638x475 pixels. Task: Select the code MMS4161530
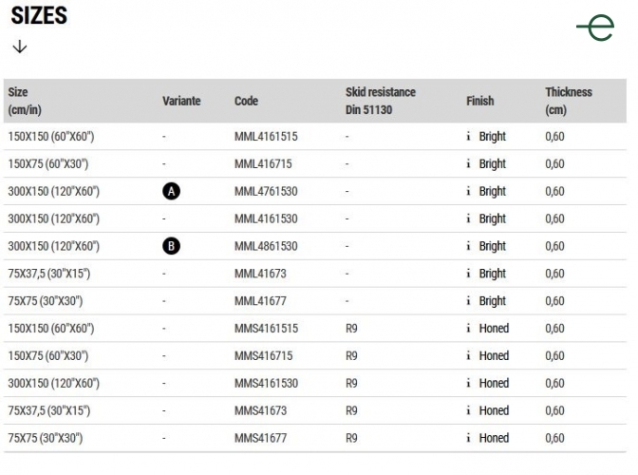pos(266,384)
